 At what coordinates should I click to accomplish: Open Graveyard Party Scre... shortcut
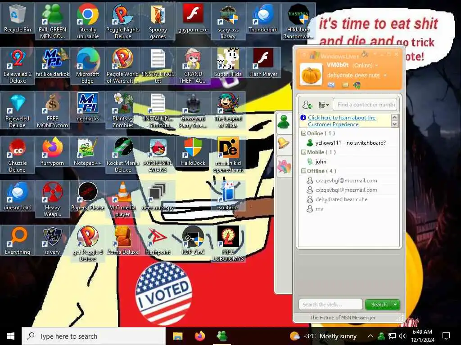pos(193,111)
